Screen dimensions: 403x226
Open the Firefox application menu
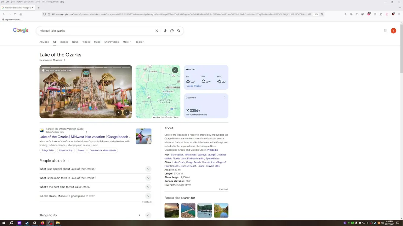[x=399, y=14]
